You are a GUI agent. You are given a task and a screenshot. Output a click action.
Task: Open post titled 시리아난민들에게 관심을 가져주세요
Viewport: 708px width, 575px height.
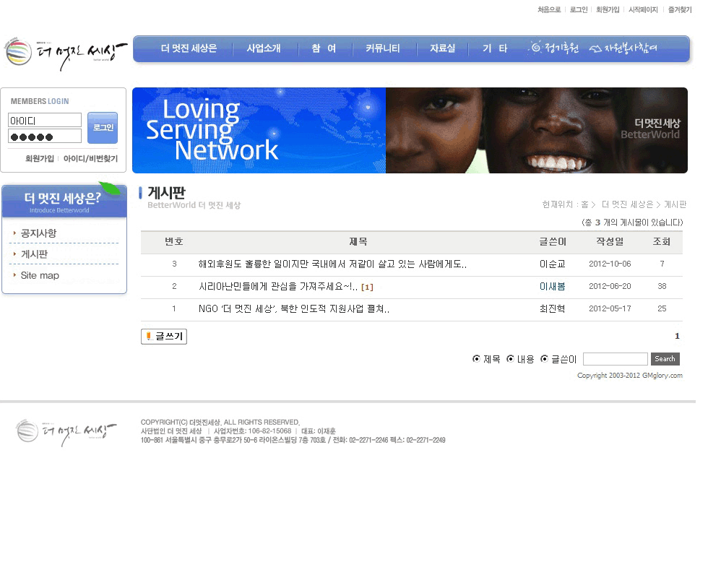click(x=277, y=287)
